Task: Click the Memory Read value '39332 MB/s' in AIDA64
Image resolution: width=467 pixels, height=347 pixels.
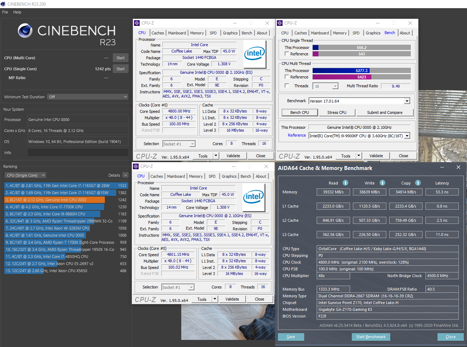Action: [x=333, y=192]
